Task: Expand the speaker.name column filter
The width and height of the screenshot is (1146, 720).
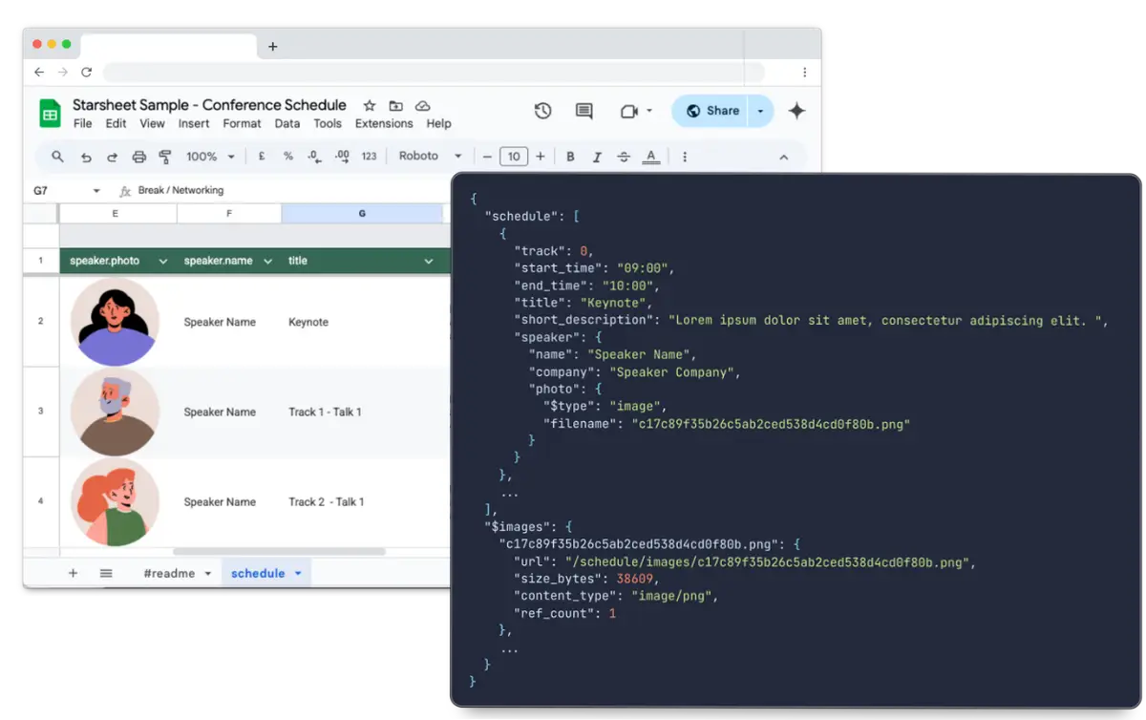Action: (267, 261)
